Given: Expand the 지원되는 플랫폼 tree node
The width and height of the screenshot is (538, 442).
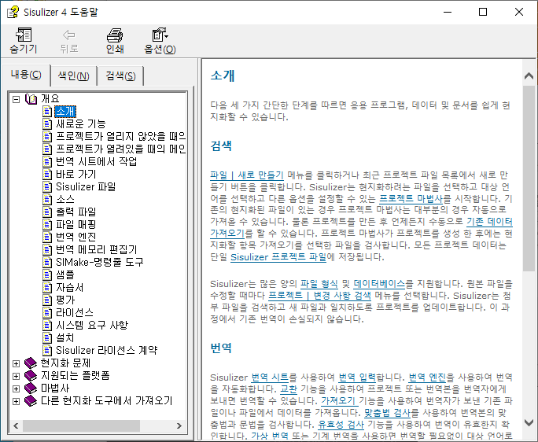Looking at the screenshot, I should pos(16,376).
